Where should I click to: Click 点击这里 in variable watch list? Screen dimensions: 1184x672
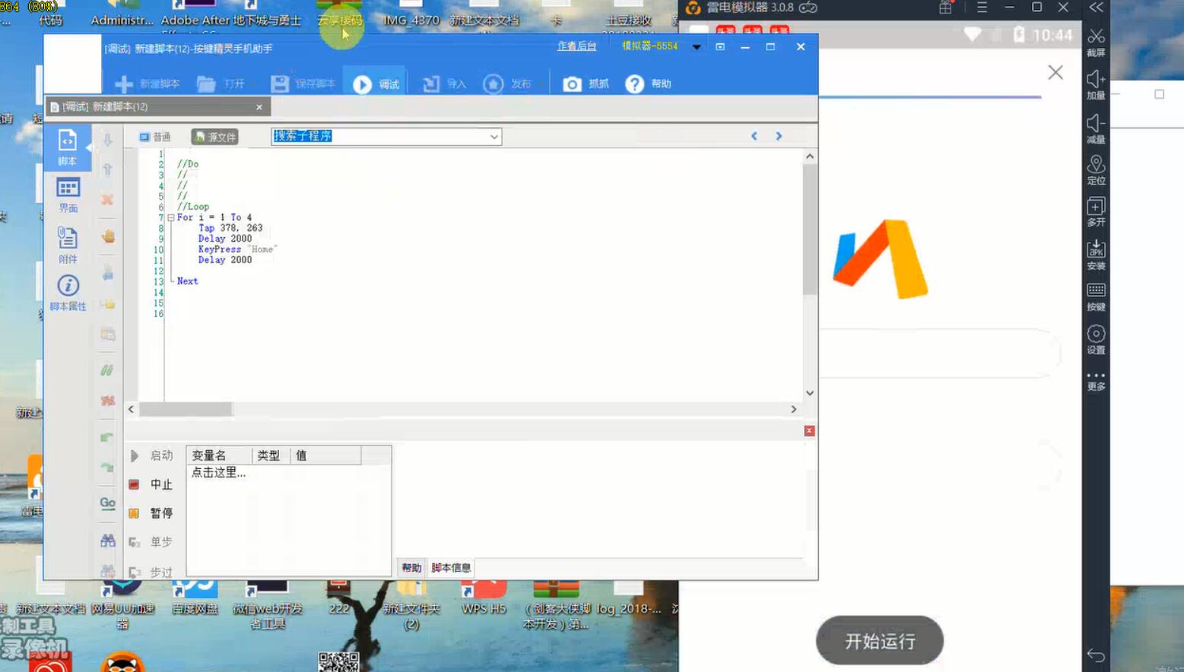pos(218,472)
